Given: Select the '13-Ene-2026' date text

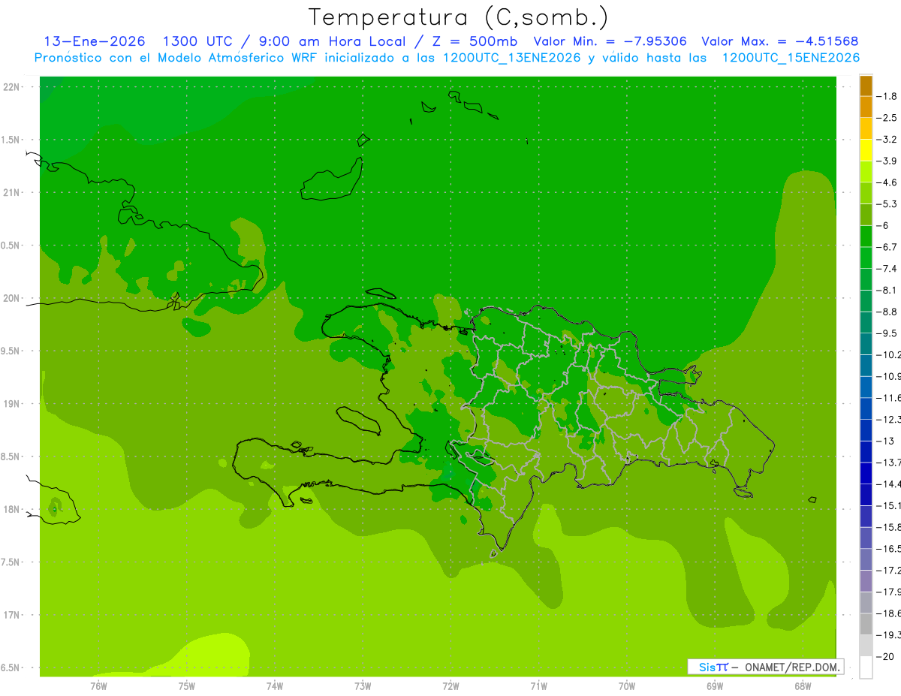Looking at the screenshot, I should pyautogui.click(x=94, y=41).
